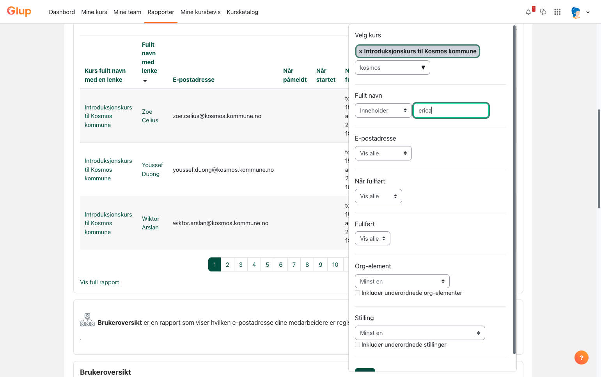This screenshot has height=377, width=601.
Task: Open Mine kursbevis menu item
Action: pos(200,12)
